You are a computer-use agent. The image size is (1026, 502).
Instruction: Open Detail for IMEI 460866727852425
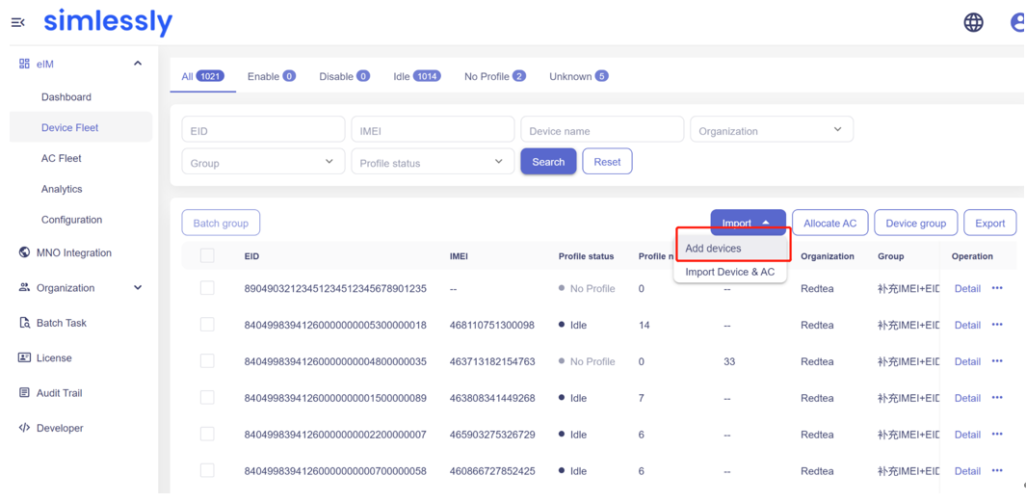point(967,472)
